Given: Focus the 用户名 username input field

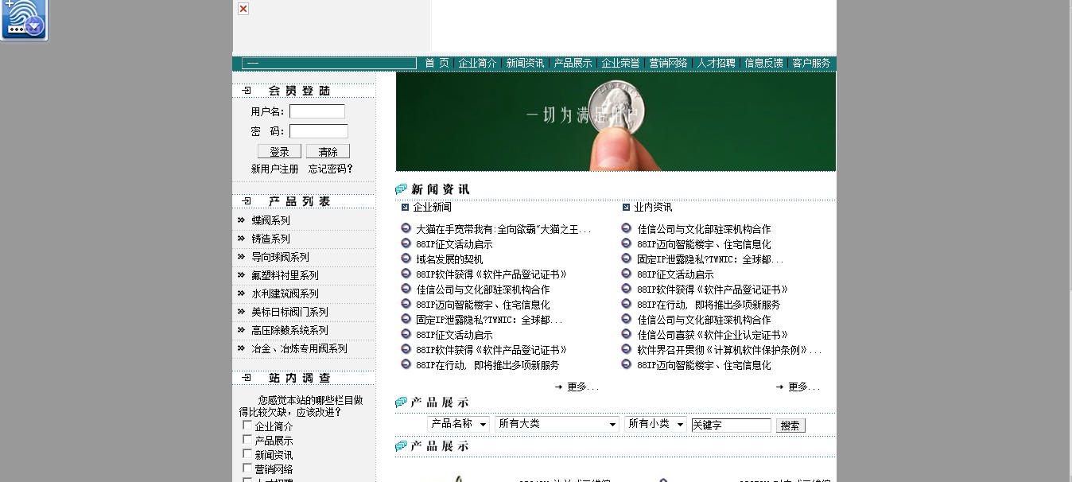Looking at the screenshot, I should pyautogui.click(x=317, y=111).
